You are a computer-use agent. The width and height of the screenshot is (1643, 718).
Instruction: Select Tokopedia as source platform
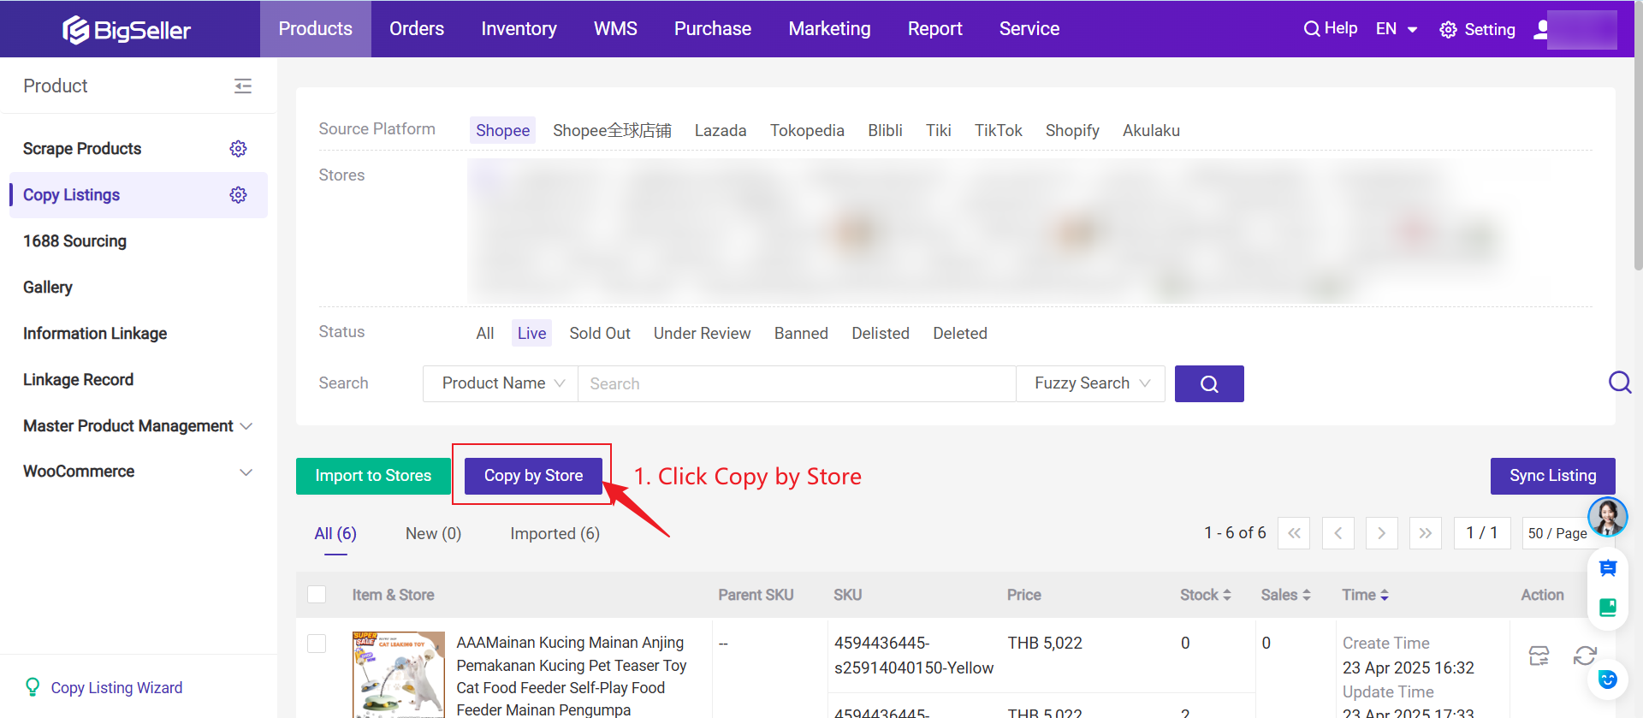[x=807, y=131]
